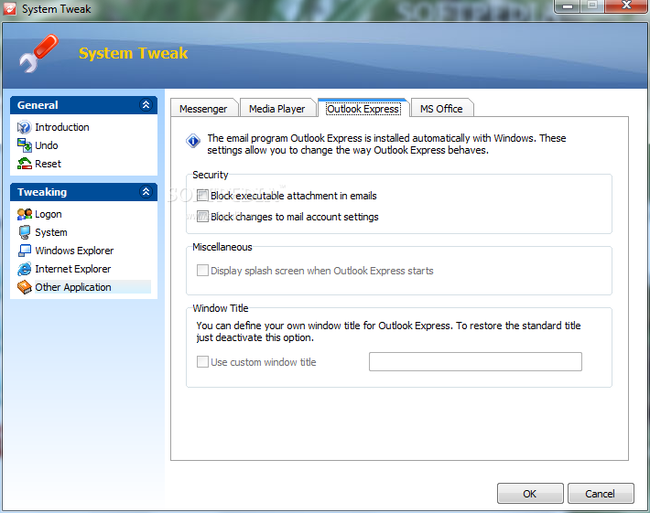
Task: Open Windows Explorer tweaking section
Action: [74, 251]
